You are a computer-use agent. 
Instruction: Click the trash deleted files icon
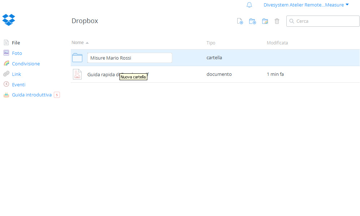(x=277, y=21)
